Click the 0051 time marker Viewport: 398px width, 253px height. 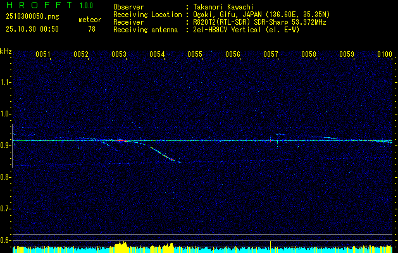pos(43,55)
